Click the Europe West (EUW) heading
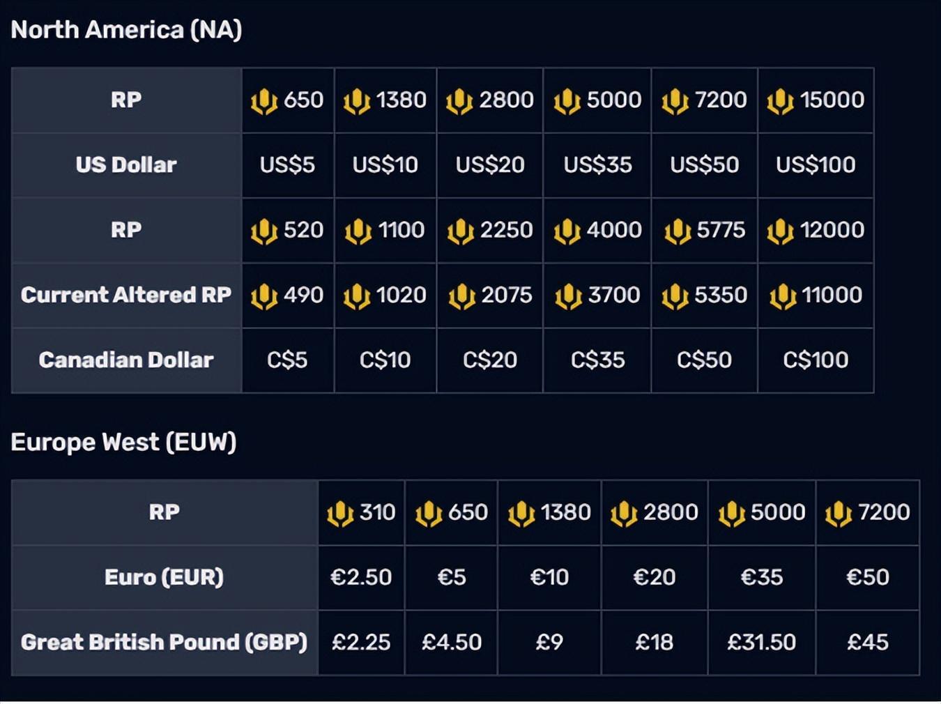Viewport: 941px width, 704px height. 123,442
